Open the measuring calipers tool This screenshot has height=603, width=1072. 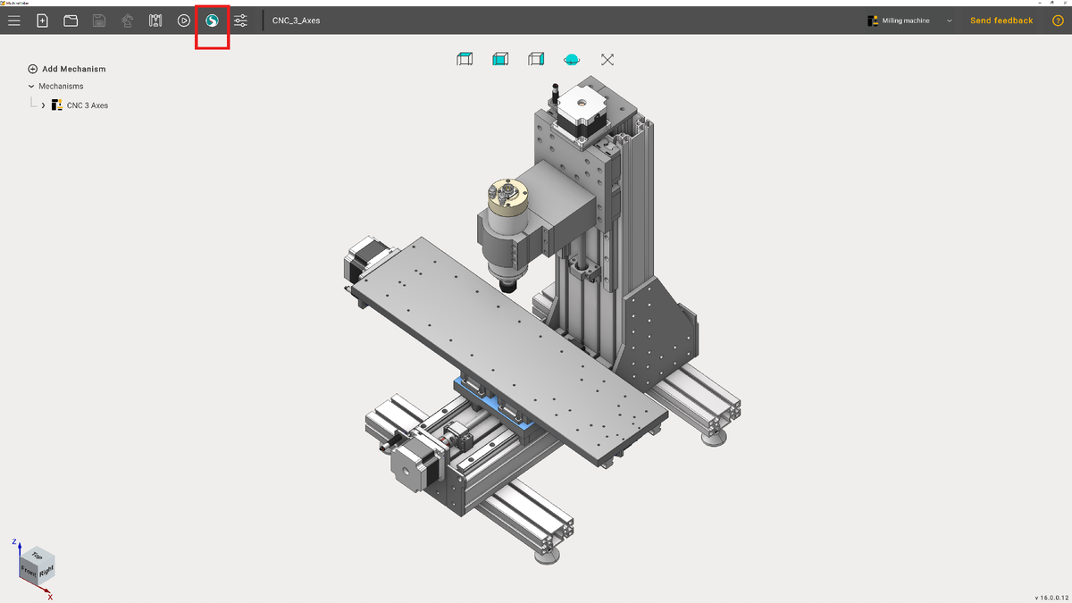(x=155, y=20)
